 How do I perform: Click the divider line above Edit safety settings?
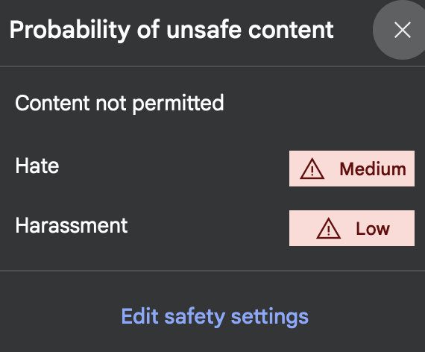click(x=212, y=271)
